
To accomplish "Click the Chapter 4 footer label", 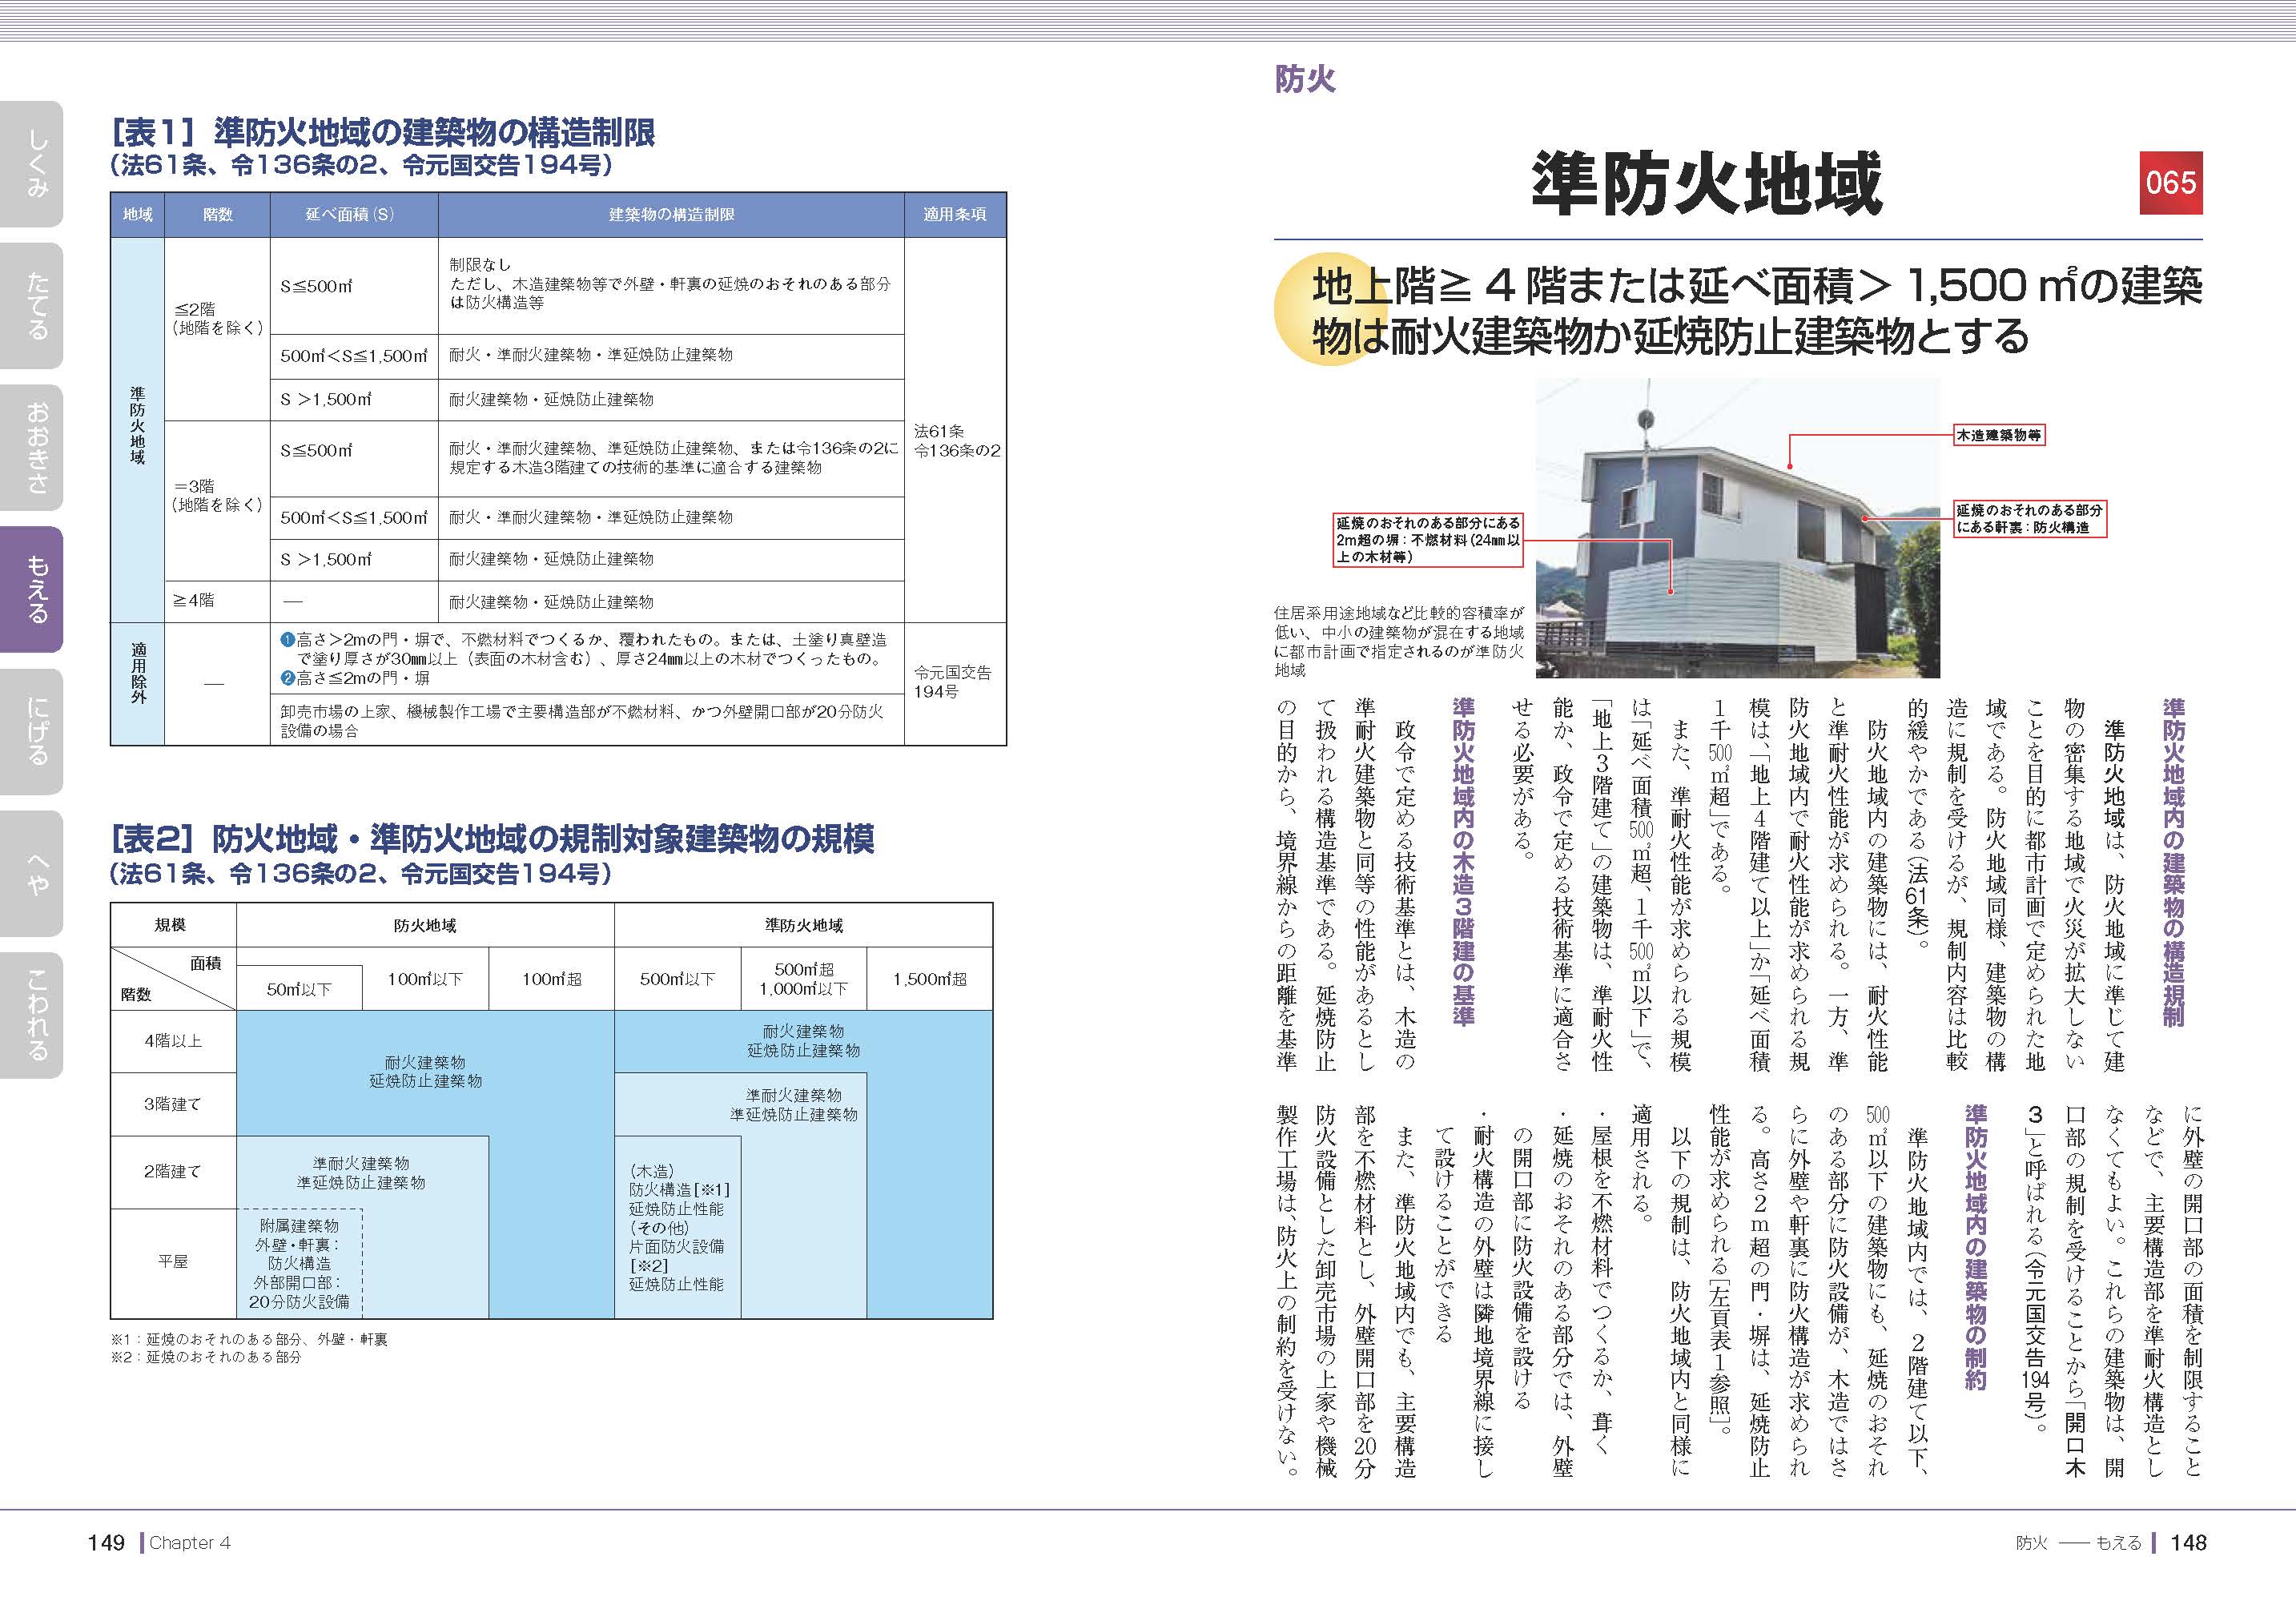I will (x=190, y=1543).
